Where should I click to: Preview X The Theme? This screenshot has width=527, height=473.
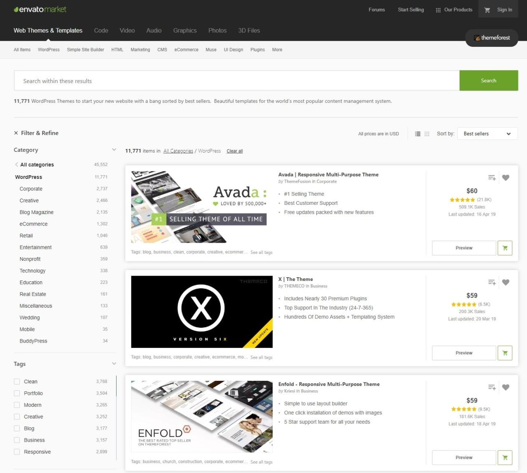pos(464,353)
